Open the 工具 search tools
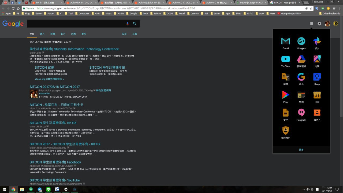The height and width of the screenshot is (193, 343). (135, 34)
